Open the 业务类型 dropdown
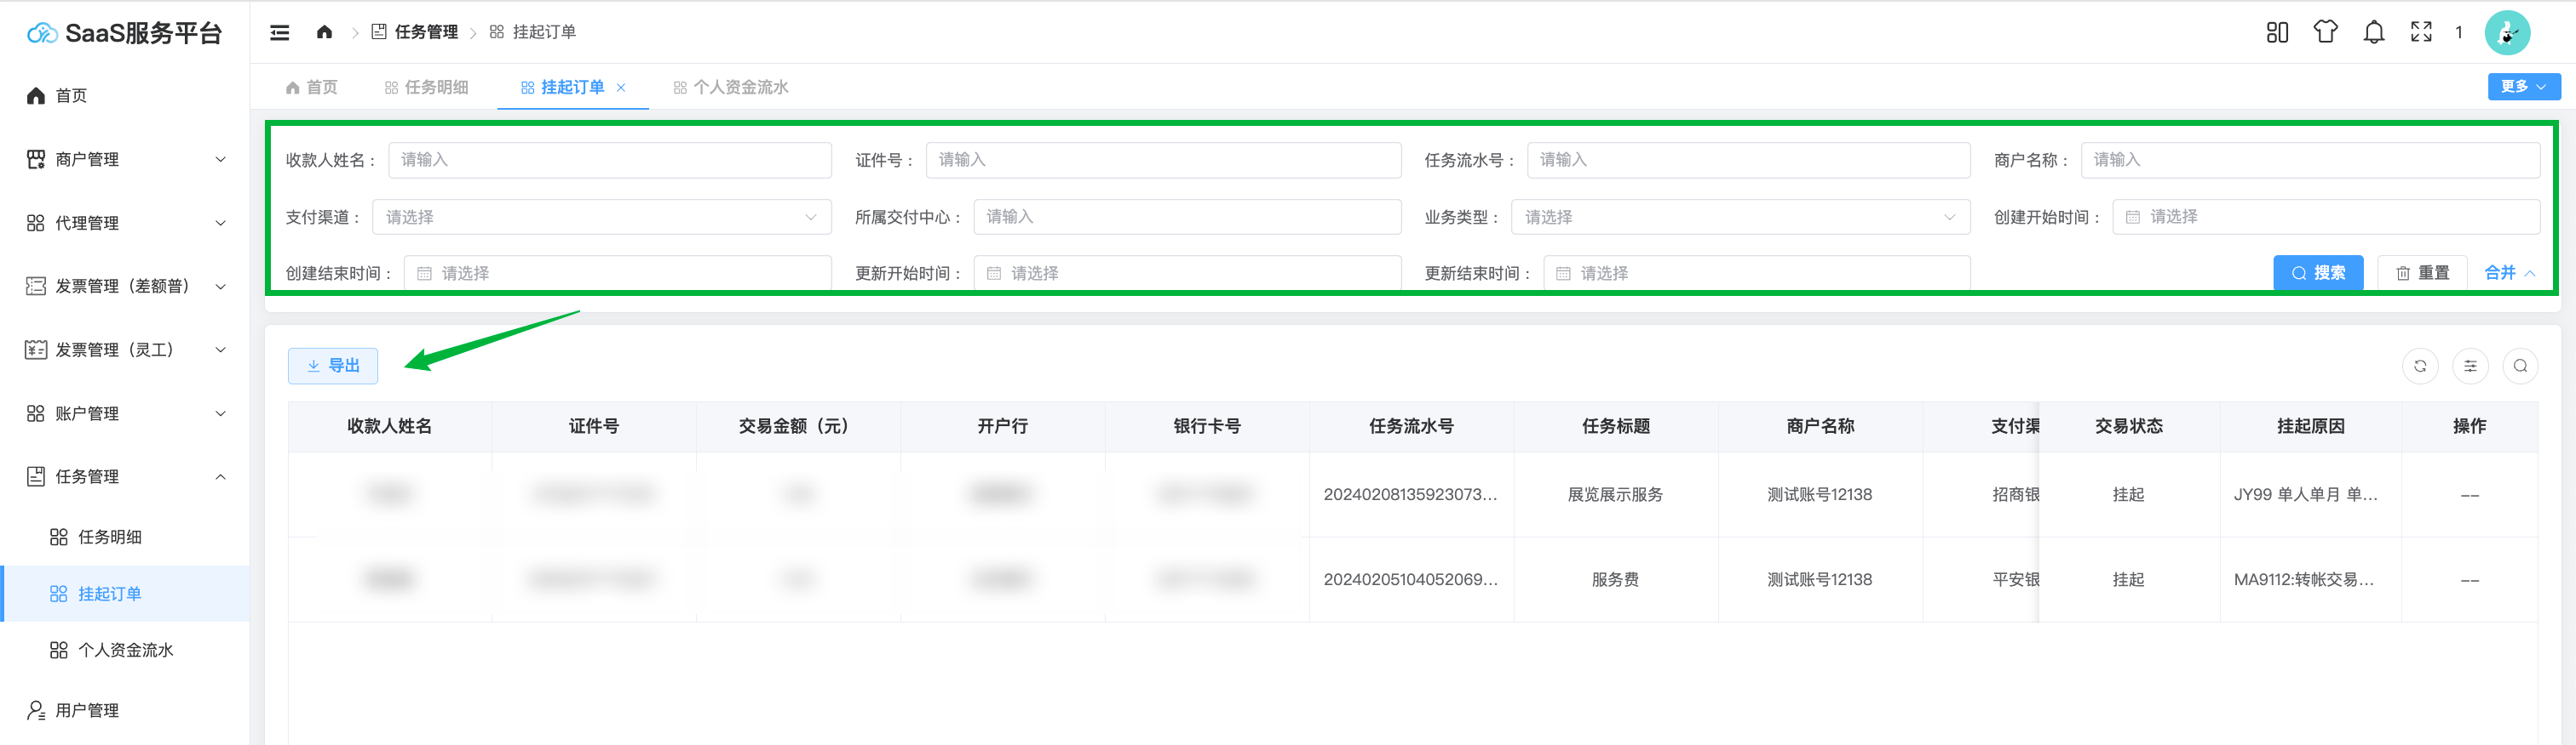 (1740, 217)
